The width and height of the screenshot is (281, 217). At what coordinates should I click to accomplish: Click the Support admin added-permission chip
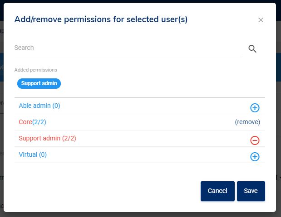coord(39,83)
